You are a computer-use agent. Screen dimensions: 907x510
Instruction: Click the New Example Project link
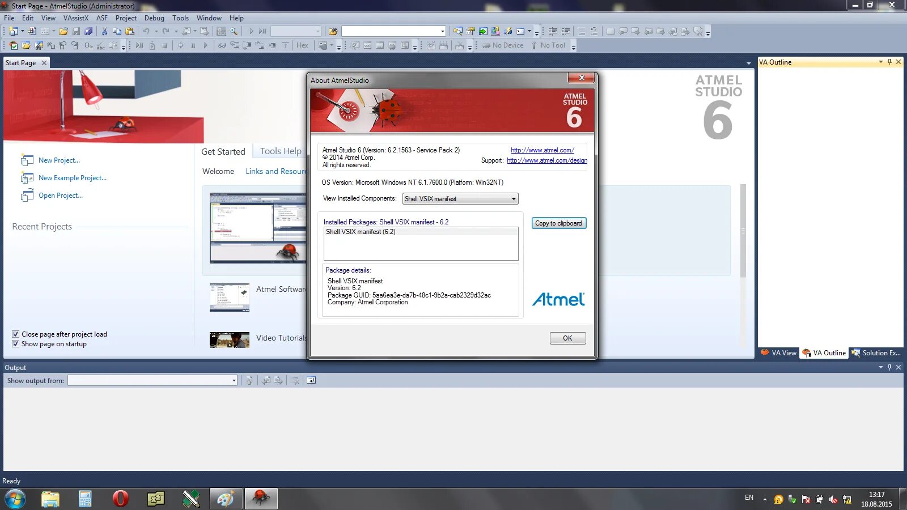click(x=73, y=178)
